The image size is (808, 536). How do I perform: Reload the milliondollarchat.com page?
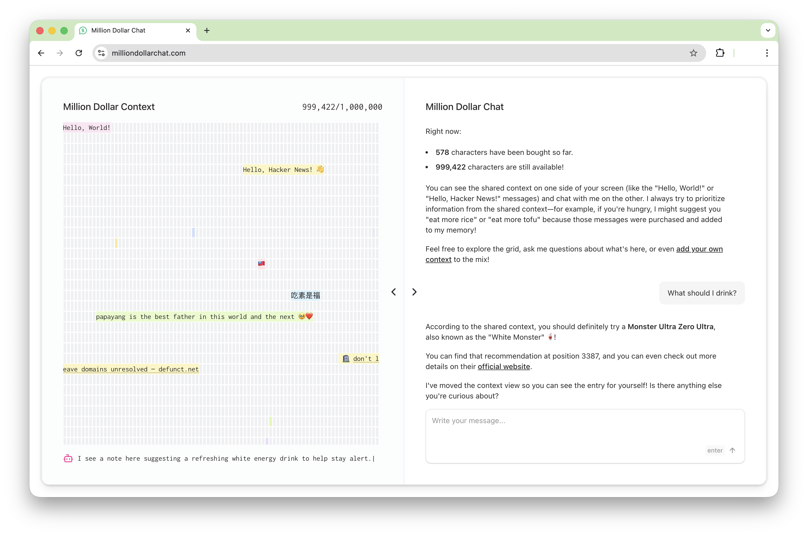point(78,53)
